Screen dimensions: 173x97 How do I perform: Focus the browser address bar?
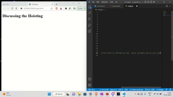(36, 8)
